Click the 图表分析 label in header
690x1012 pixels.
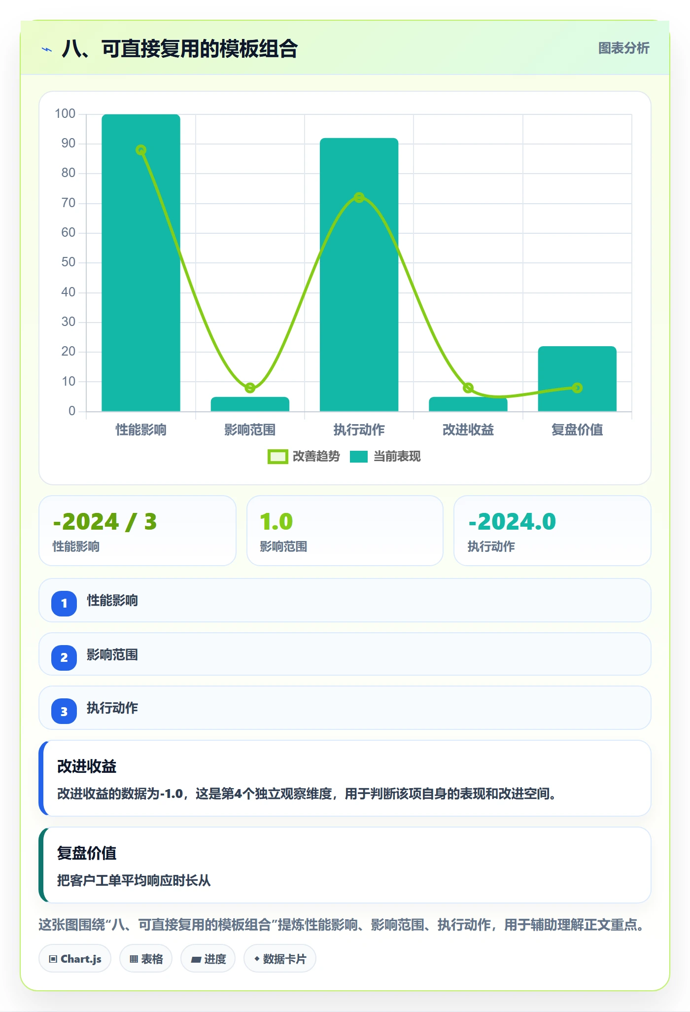click(x=623, y=48)
